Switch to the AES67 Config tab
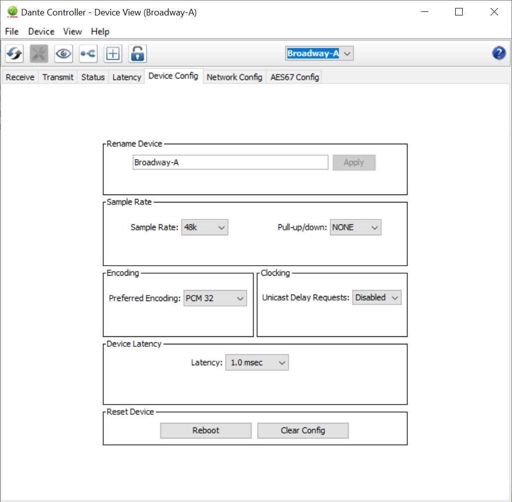 pos(294,77)
